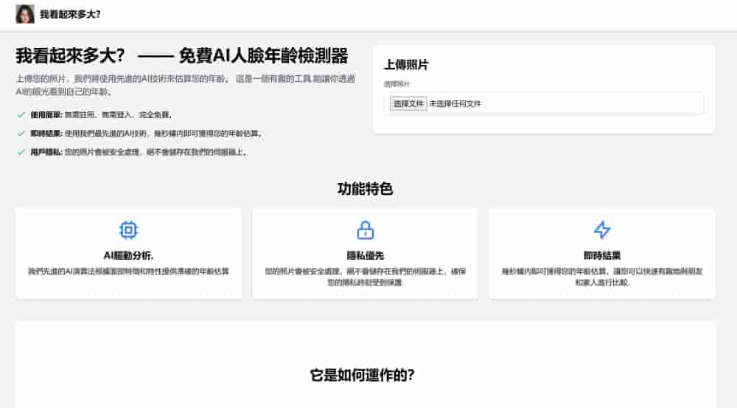Click the checkmark icon beside 使用簡單

pyautogui.click(x=21, y=114)
